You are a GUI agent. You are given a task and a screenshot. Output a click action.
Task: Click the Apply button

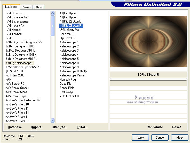140,138
